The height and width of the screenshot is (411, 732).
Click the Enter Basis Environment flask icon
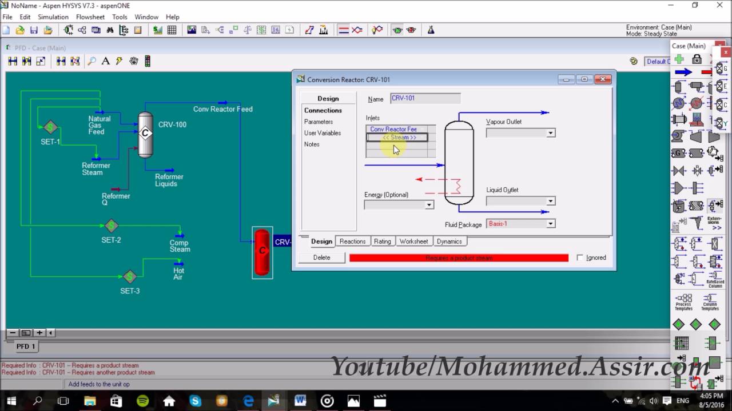[431, 30]
